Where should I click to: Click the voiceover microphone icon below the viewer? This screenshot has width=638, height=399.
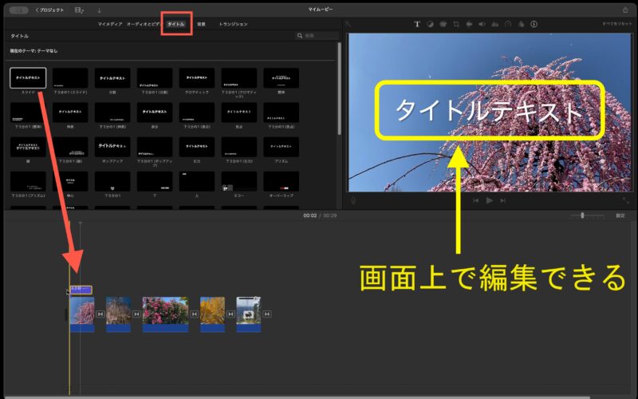tap(353, 200)
